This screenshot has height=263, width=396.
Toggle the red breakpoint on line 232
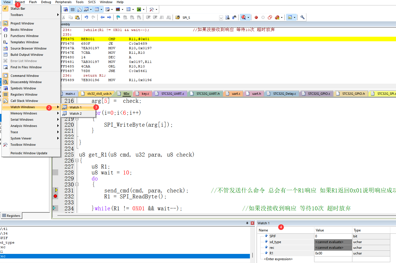(55, 196)
